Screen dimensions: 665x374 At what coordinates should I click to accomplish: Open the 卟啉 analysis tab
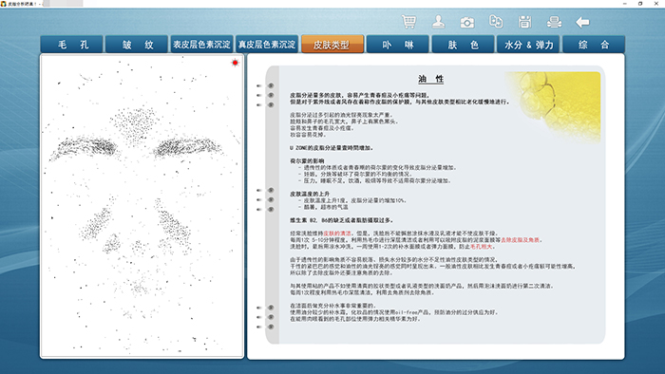(x=398, y=45)
